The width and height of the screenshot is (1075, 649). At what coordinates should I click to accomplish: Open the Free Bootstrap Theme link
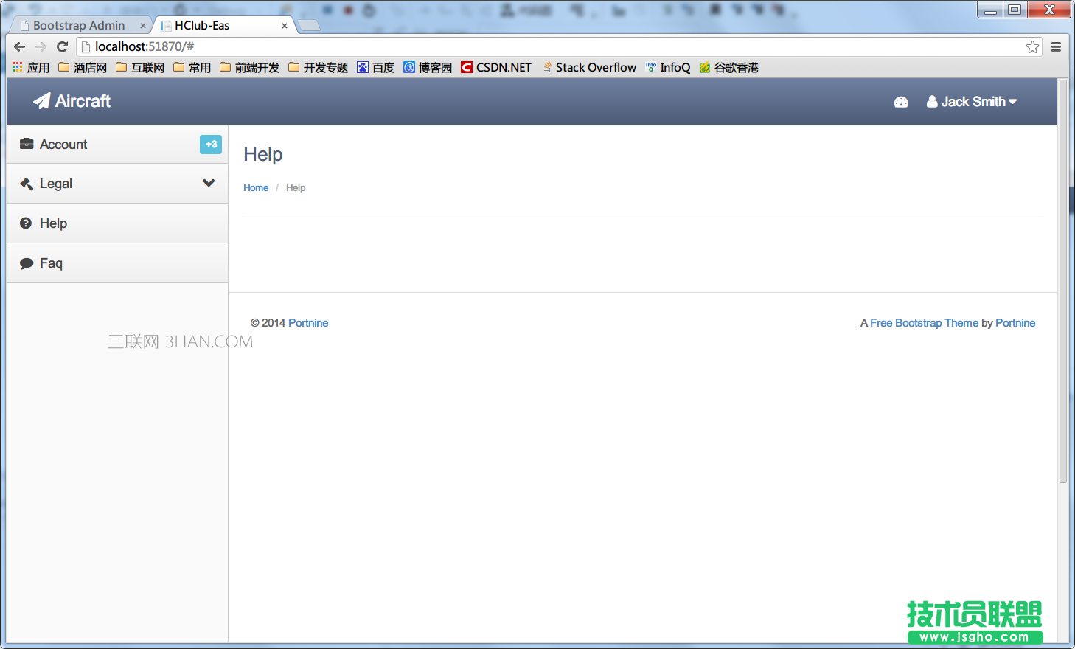point(925,322)
